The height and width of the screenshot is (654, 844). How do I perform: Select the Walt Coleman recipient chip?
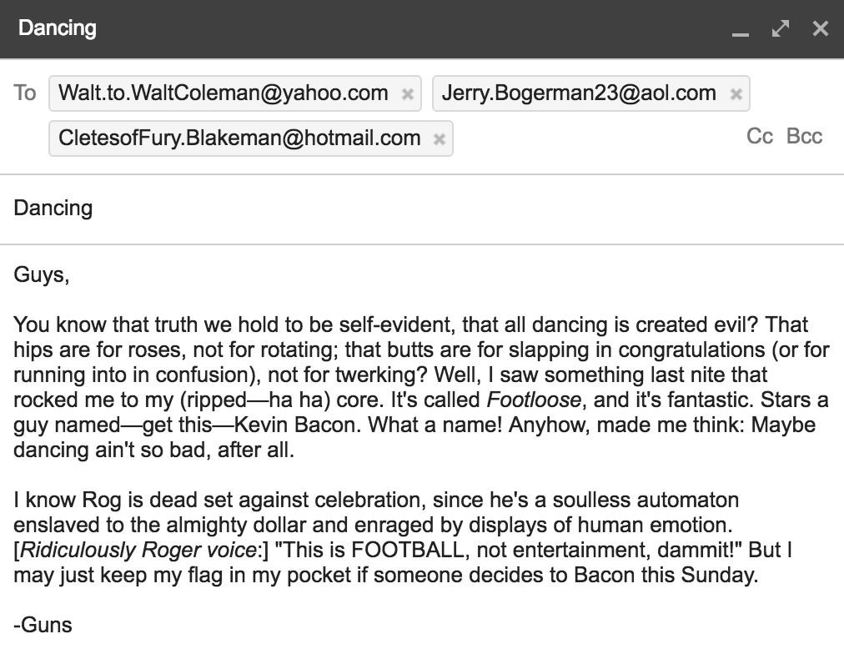[x=223, y=93]
